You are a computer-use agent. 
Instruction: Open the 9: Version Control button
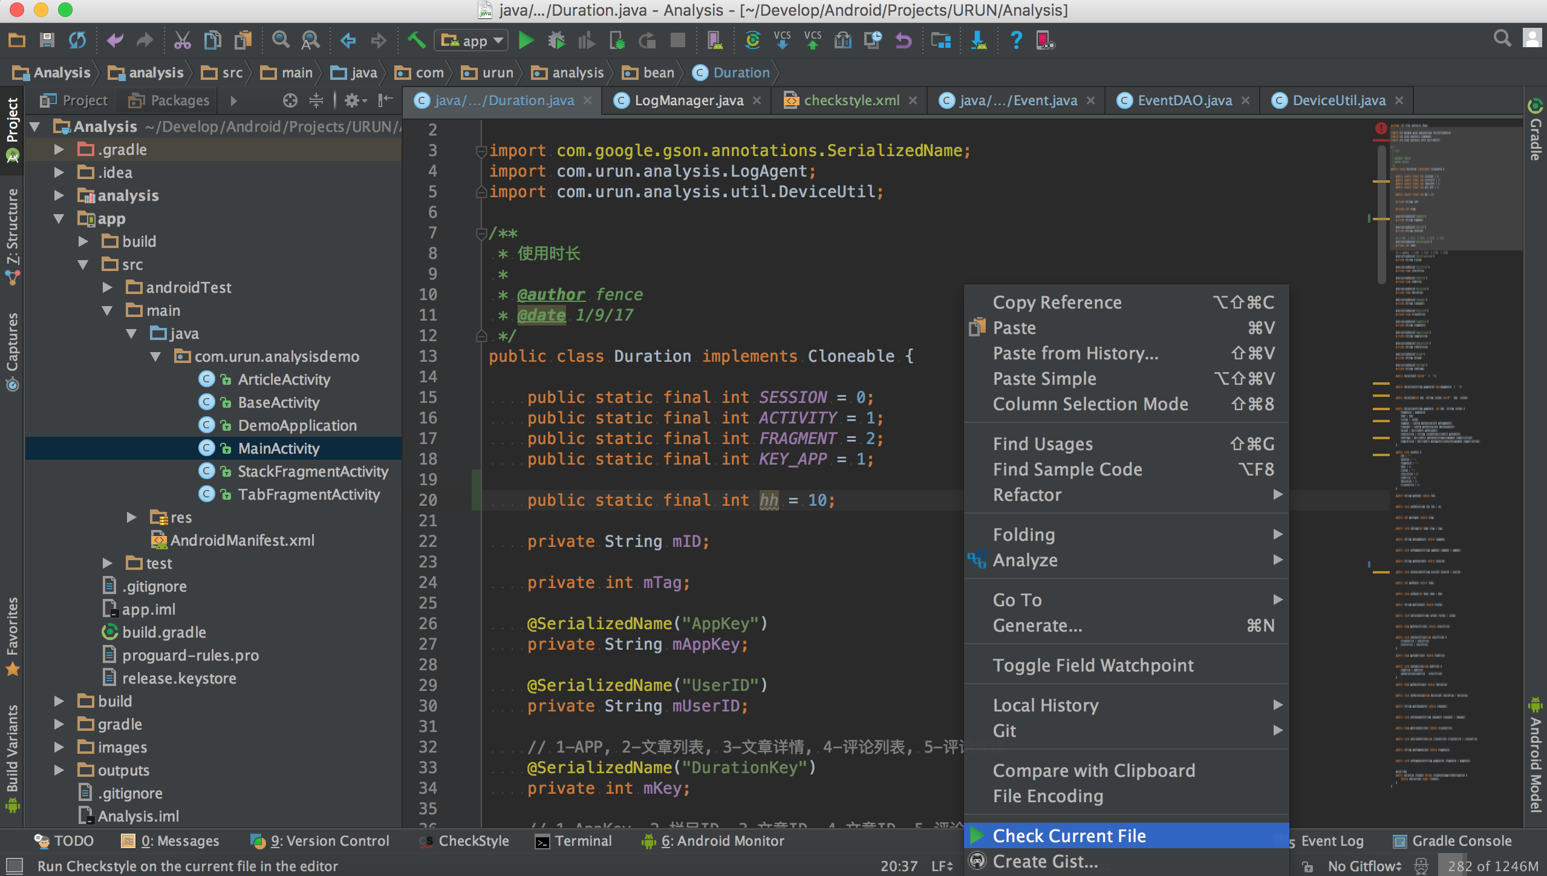pyautogui.click(x=320, y=841)
